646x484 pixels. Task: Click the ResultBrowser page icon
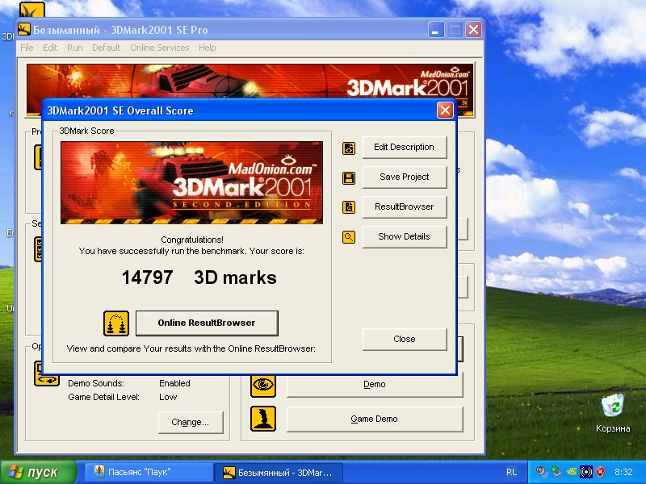tap(349, 207)
